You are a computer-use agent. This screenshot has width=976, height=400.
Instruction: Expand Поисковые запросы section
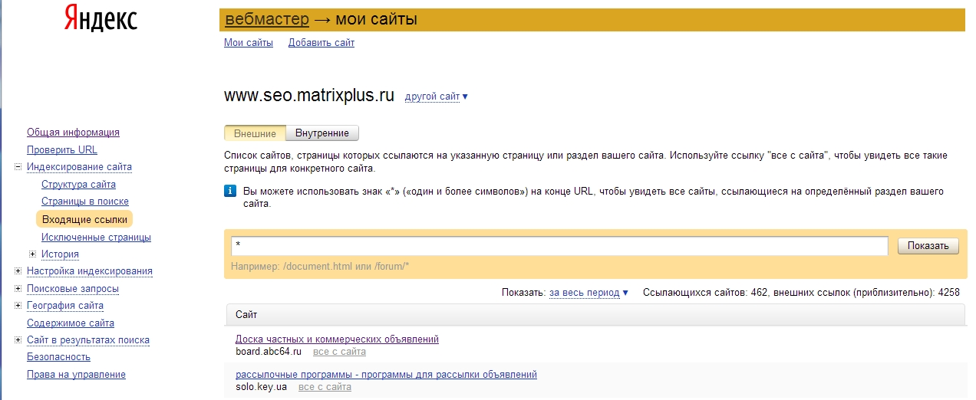pos(18,288)
